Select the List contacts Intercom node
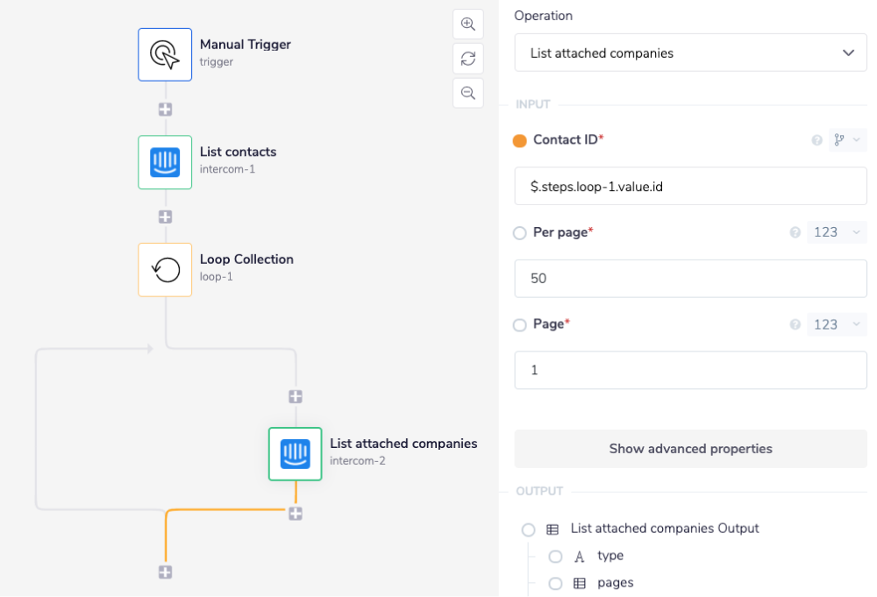Image resolution: width=877 pixels, height=597 pixels. click(x=165, y=162)
